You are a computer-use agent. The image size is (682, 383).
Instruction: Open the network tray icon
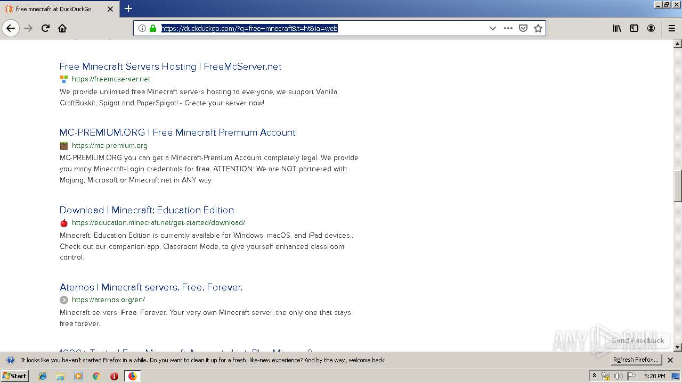click(605, 376)
